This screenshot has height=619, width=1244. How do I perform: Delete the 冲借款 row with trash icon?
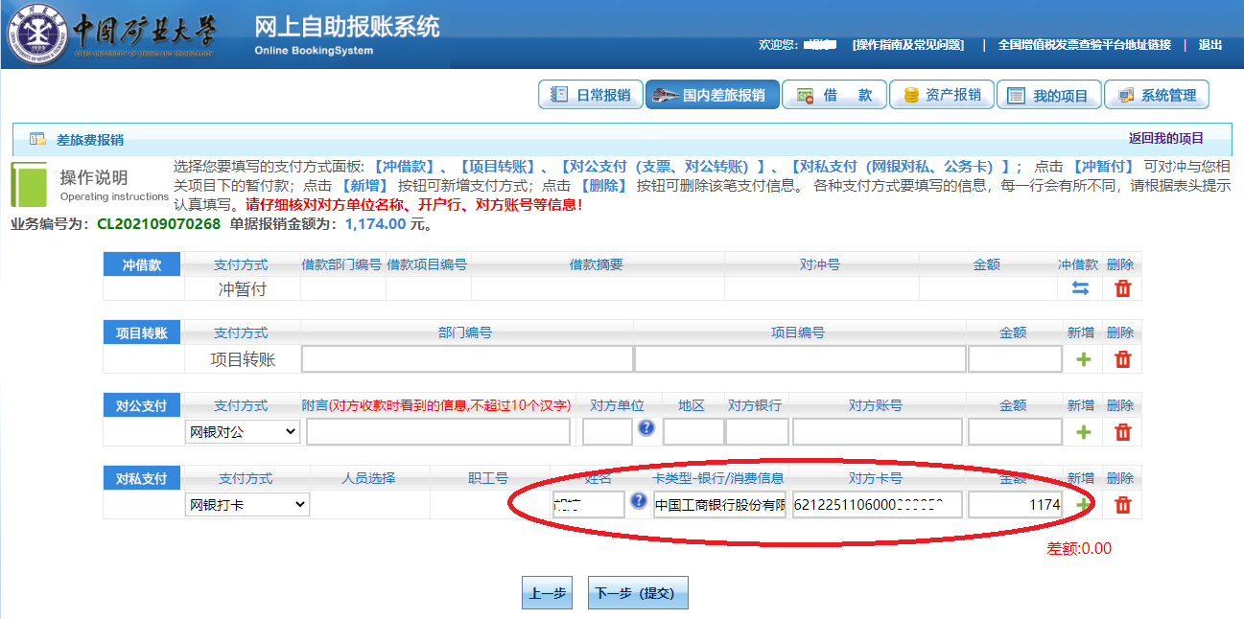click(1122, 288)
